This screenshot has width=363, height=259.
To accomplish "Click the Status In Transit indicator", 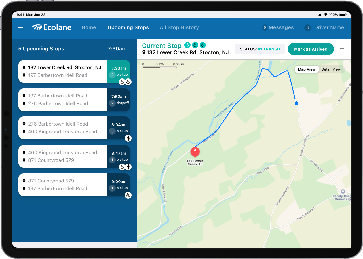I will click(260, 49).
